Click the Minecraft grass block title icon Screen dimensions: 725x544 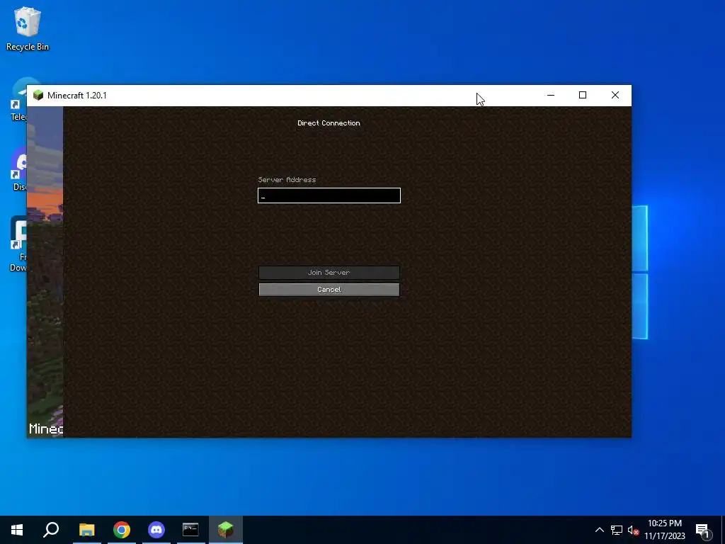(x=38, y=96)
